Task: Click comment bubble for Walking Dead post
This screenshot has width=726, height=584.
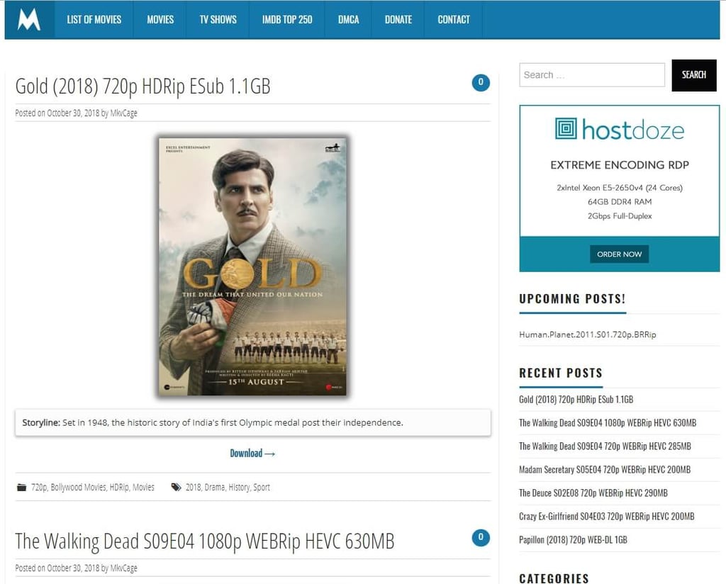Action: (x=481, y=537)
